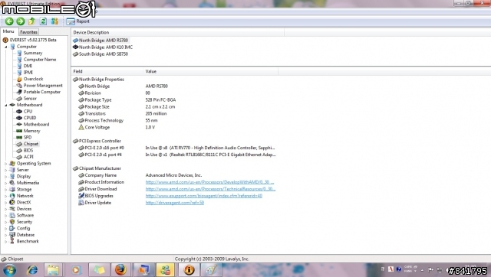Image resolution: width=491 pixels, height=277 pixels.
Task: Select the Process Technology row
Action: (x=175, y=121)
